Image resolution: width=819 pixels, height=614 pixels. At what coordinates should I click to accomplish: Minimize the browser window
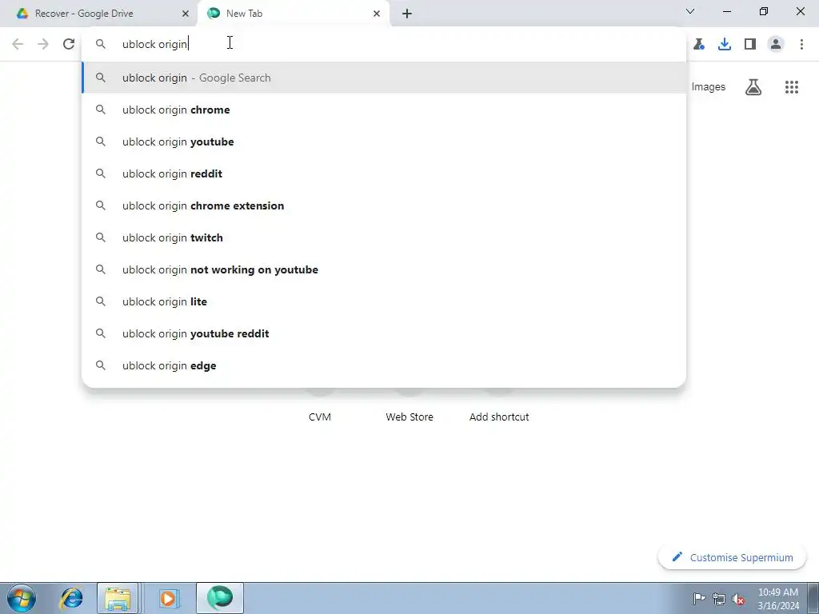727,11
